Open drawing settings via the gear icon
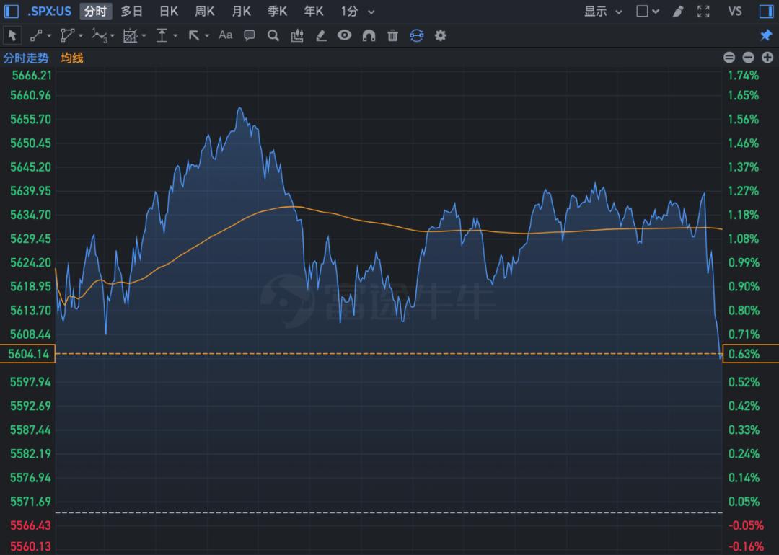Viewport: 779px width, 555px height. (x=441, y=35)
